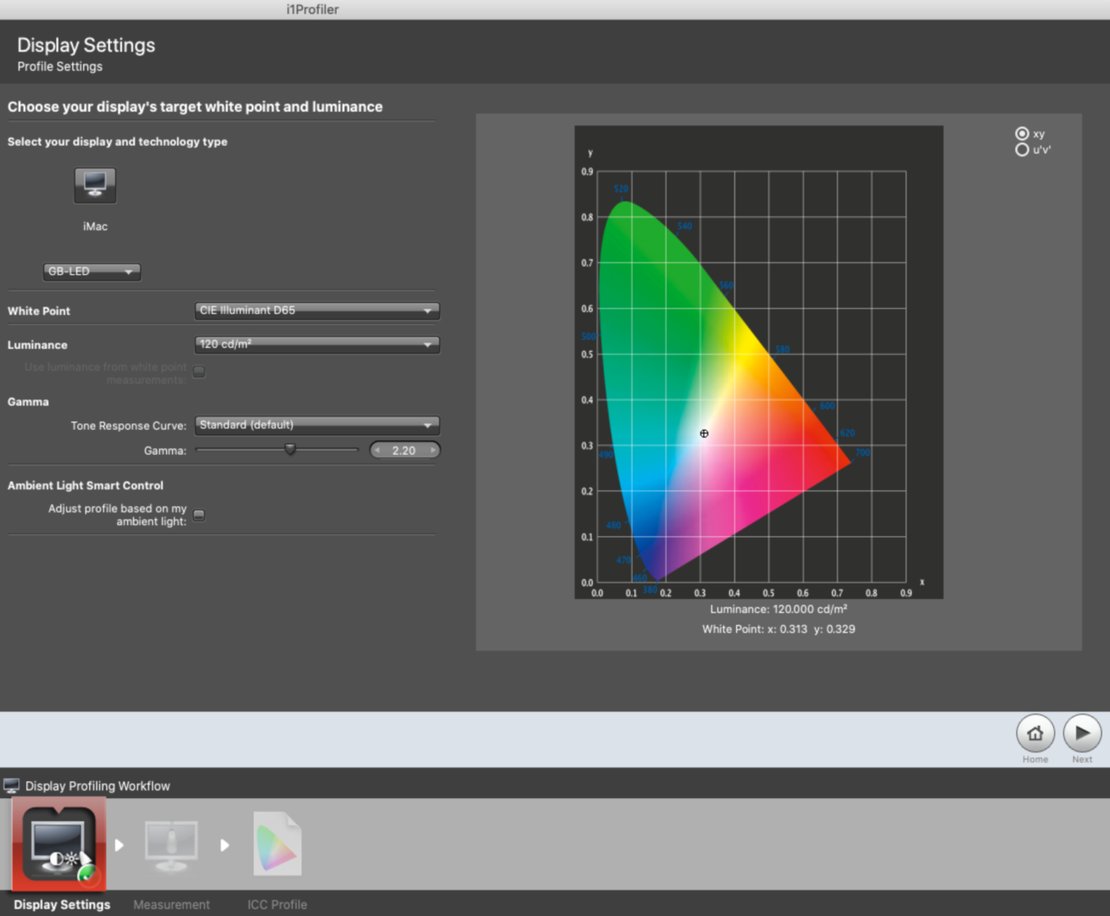
Task: Select the Display Settings workflow step icon
Action: click(59, 845)
